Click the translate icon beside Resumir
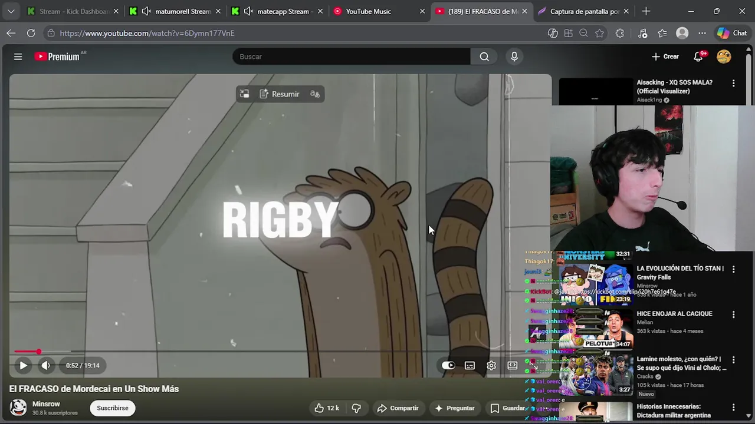The height and width of the screenshot is (424, 755). [315, 94]
